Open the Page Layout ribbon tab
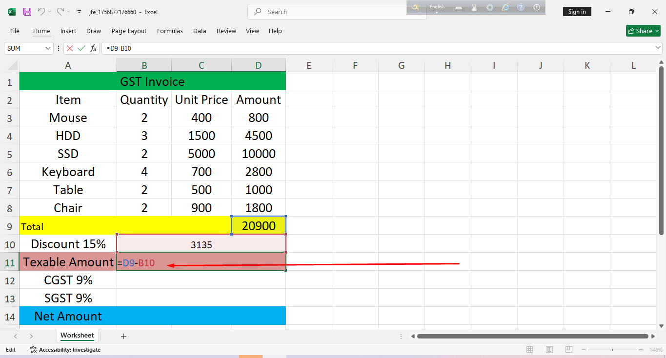 [129, 31]
